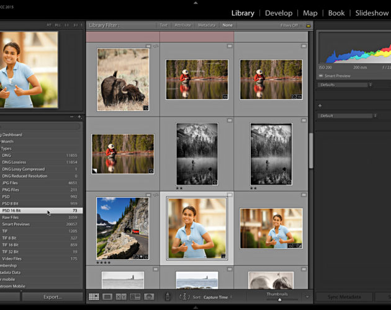This screenshot has width=391, height=310.
Task: Toggle corner marker above mountain road photo
Action: coord(148,195)
